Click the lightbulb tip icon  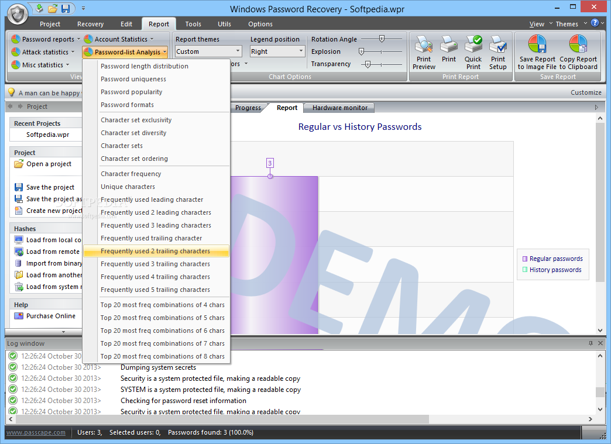point(12,92)
